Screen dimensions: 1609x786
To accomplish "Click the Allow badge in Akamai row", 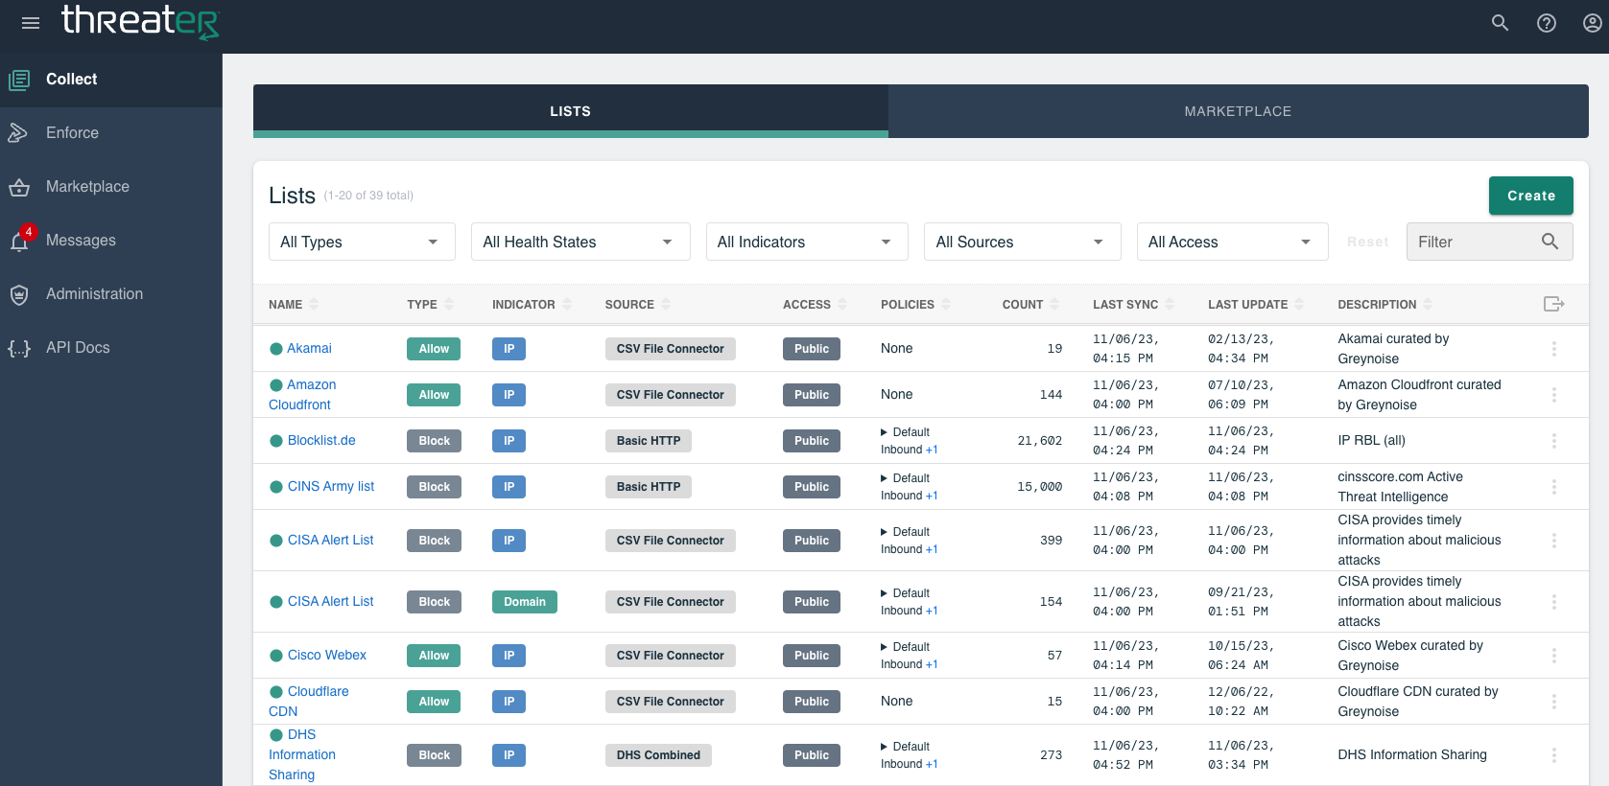I will (434, 349).
